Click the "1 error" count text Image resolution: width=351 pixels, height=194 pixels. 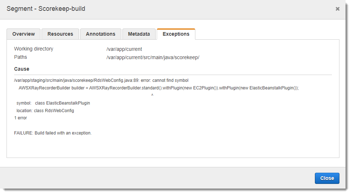21,118
